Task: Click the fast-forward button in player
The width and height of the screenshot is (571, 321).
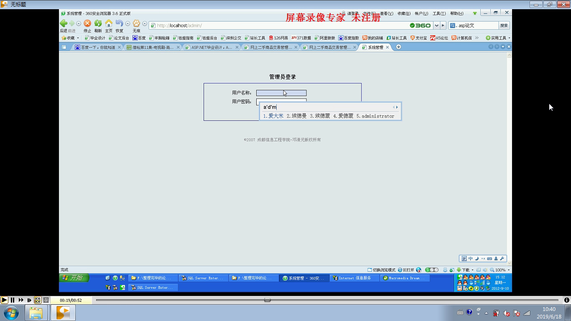Action: [x=21, y=300]
